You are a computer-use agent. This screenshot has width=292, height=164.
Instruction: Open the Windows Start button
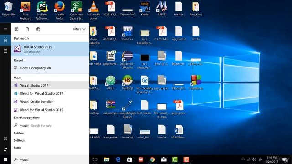tap(5, 159)
